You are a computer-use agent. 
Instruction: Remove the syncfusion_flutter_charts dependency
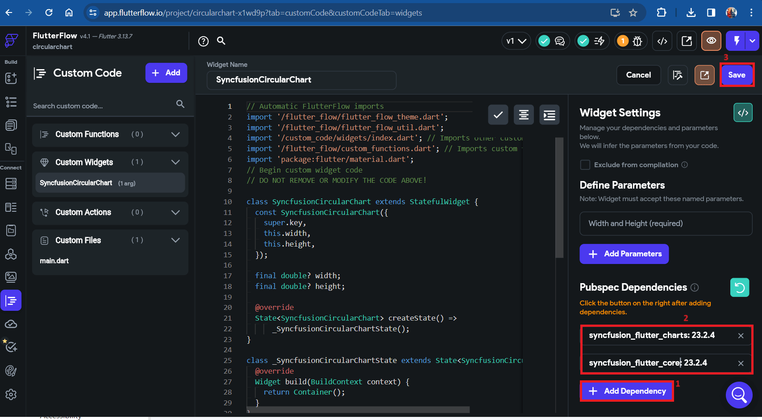click(x=741, y=336)
